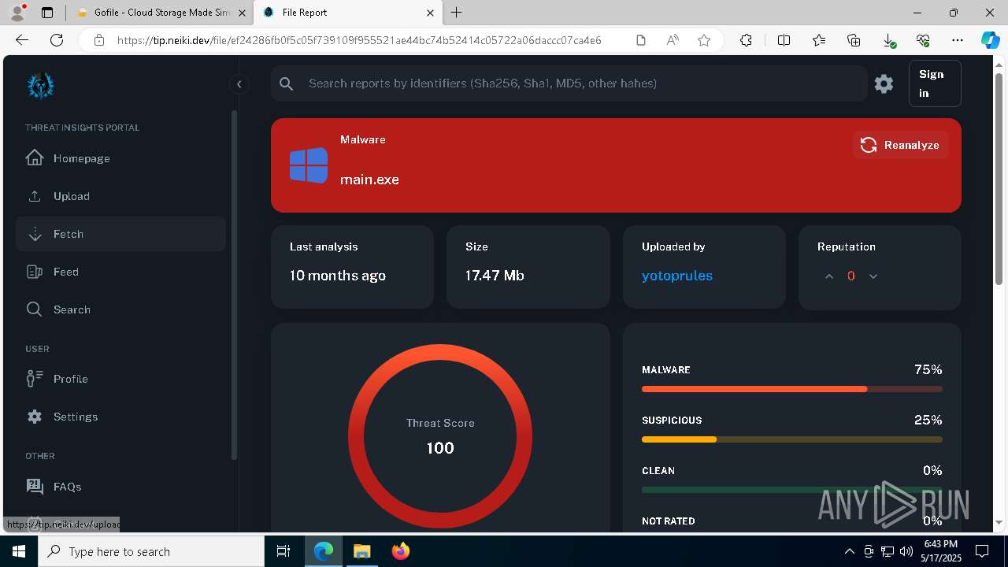
Task: Open Edge settings and more menu
Action: [x=958, y=40]
